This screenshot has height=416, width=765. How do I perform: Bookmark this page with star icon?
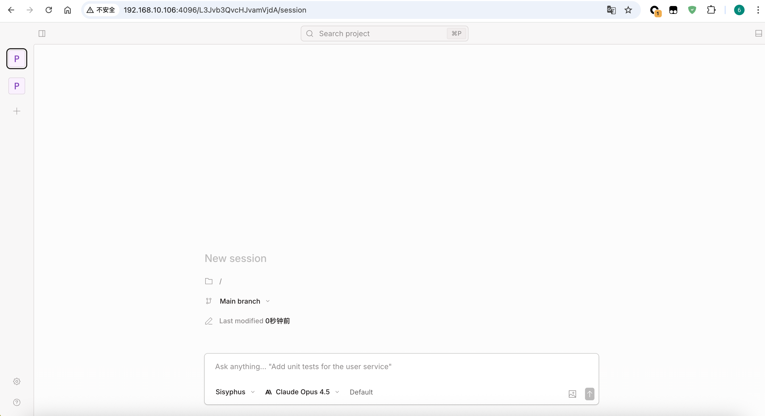click(x=628, y=10)
